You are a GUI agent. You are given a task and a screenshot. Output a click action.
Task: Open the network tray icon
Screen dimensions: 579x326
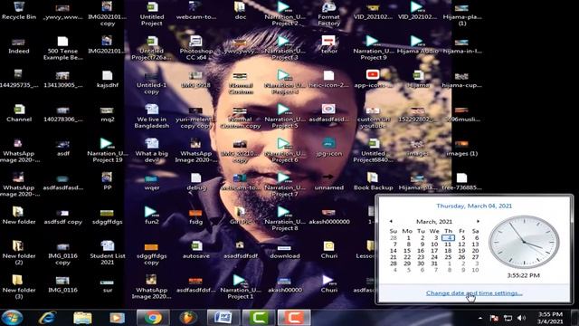click(x=508, y=318)
